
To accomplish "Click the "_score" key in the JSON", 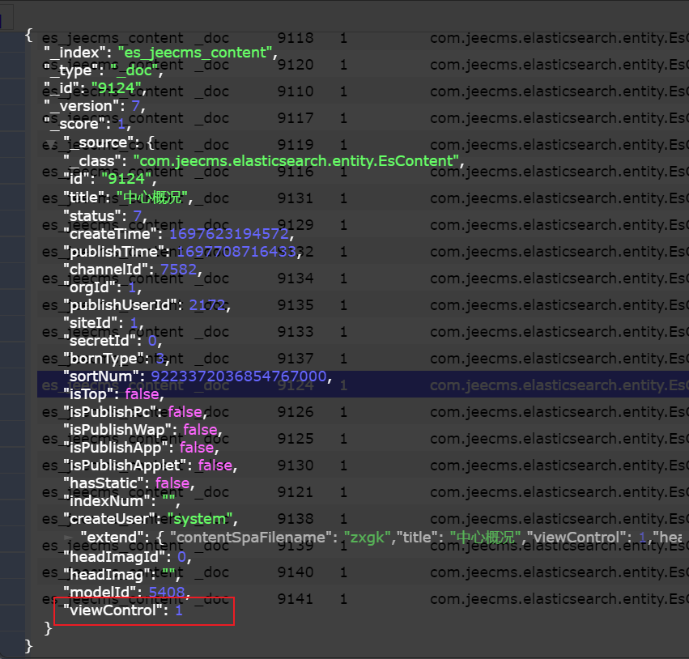I will 77,125.
